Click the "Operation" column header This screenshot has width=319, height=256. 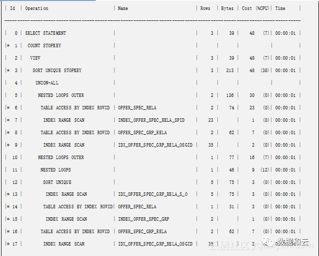coord(37,8)
